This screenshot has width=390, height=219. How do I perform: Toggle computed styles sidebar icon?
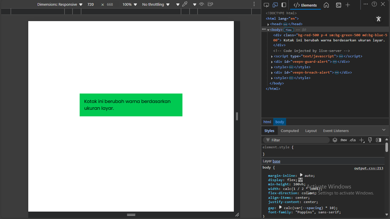379,140
